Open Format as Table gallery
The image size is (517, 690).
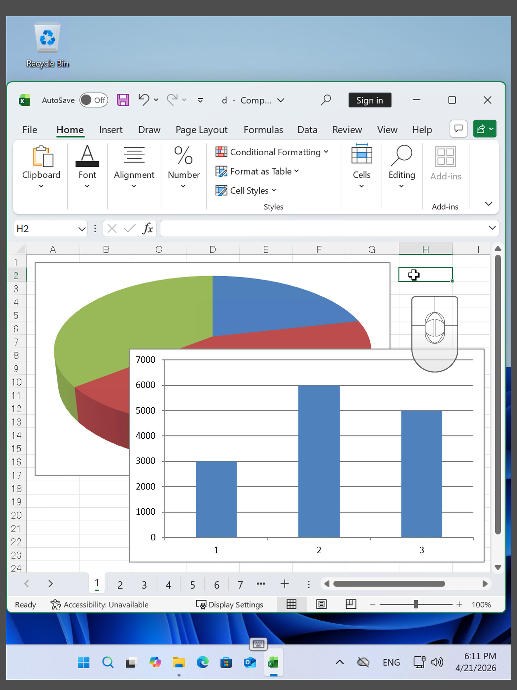(257, 171)
